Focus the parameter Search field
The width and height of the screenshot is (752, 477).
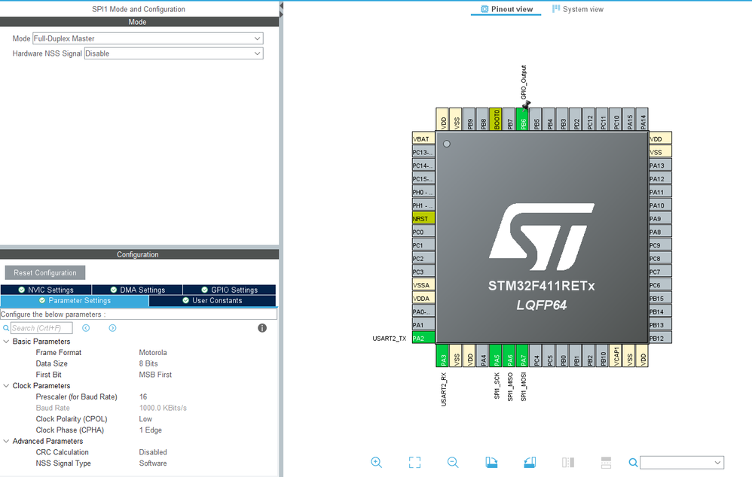(x=41, y=328)
